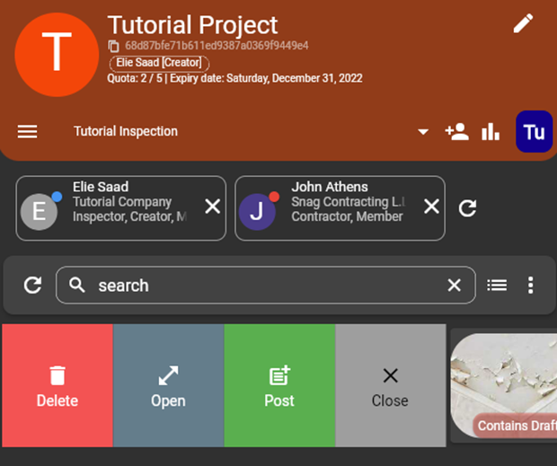
Task: Open the bar chart statistics icon
Action: (491, 132)
